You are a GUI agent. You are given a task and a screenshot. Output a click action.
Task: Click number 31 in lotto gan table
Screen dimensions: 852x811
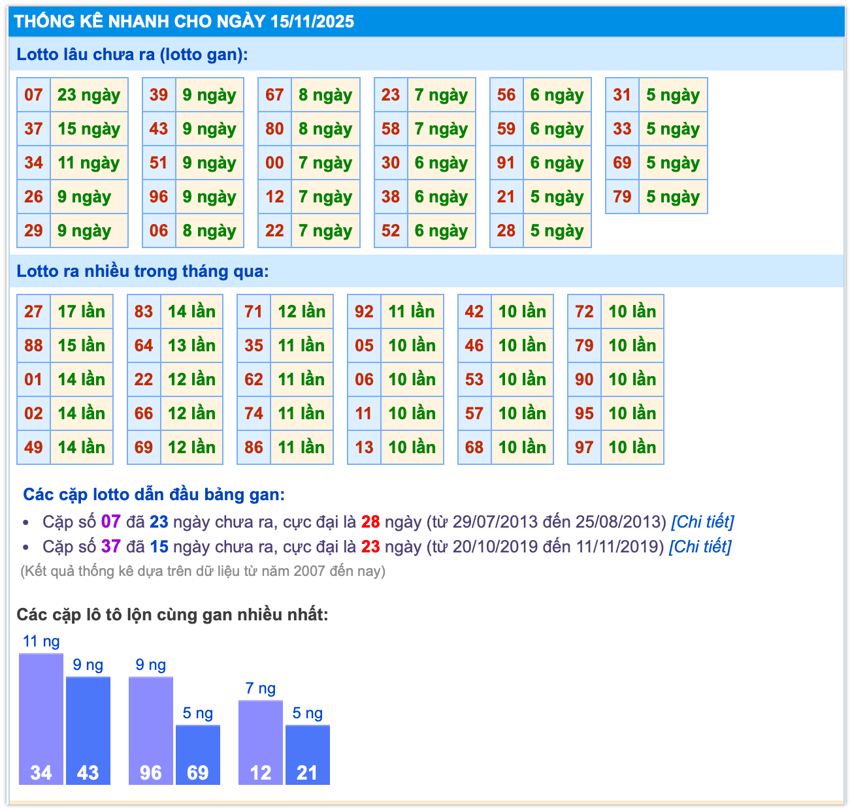click(622, 95)
